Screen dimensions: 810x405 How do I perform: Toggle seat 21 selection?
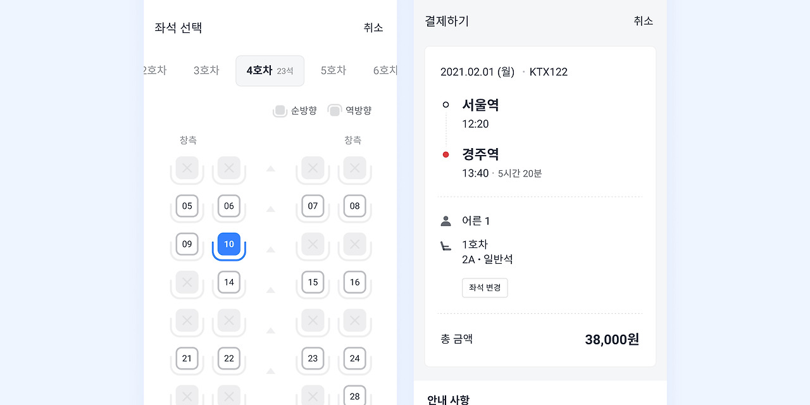tap(187, 359)
